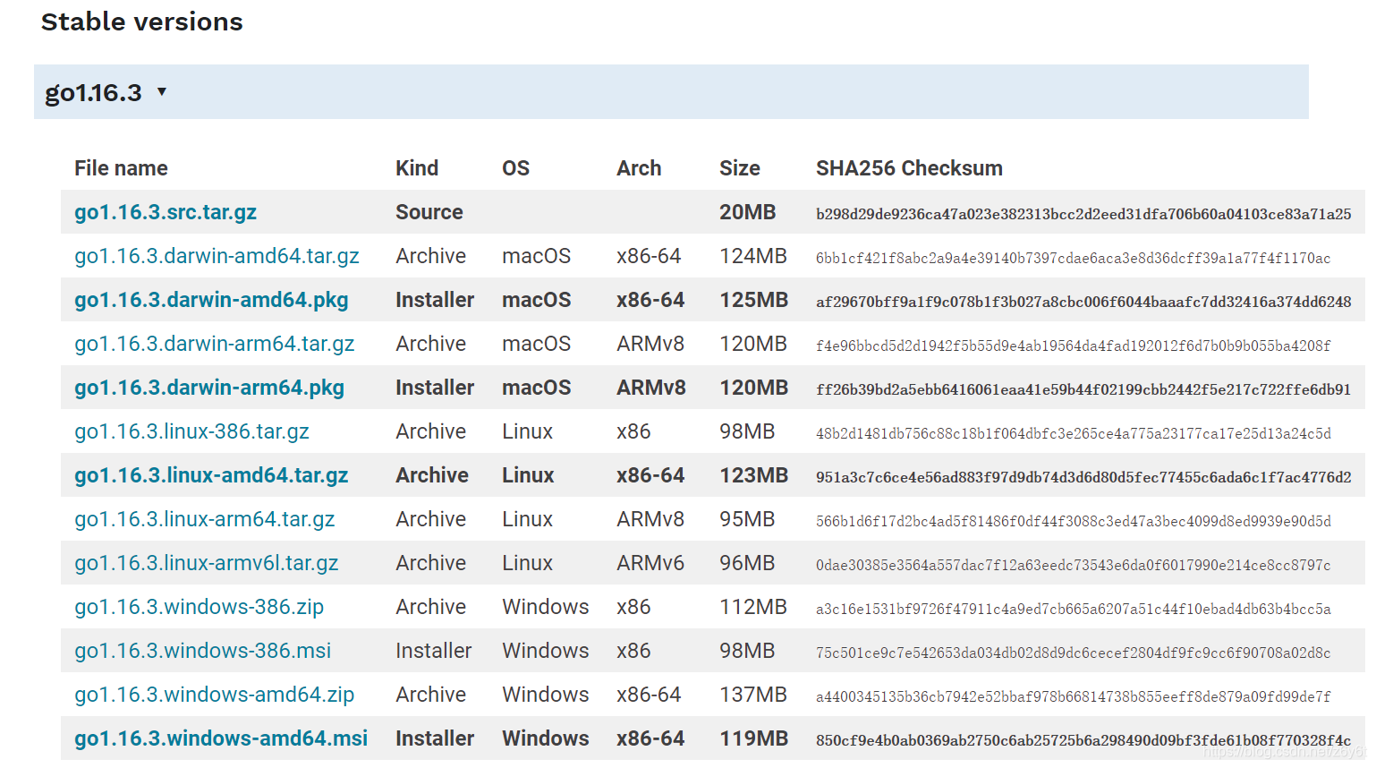Screen dimensions: 1376x768
Task: Click the Kind column header
Action: pos(417,168)
